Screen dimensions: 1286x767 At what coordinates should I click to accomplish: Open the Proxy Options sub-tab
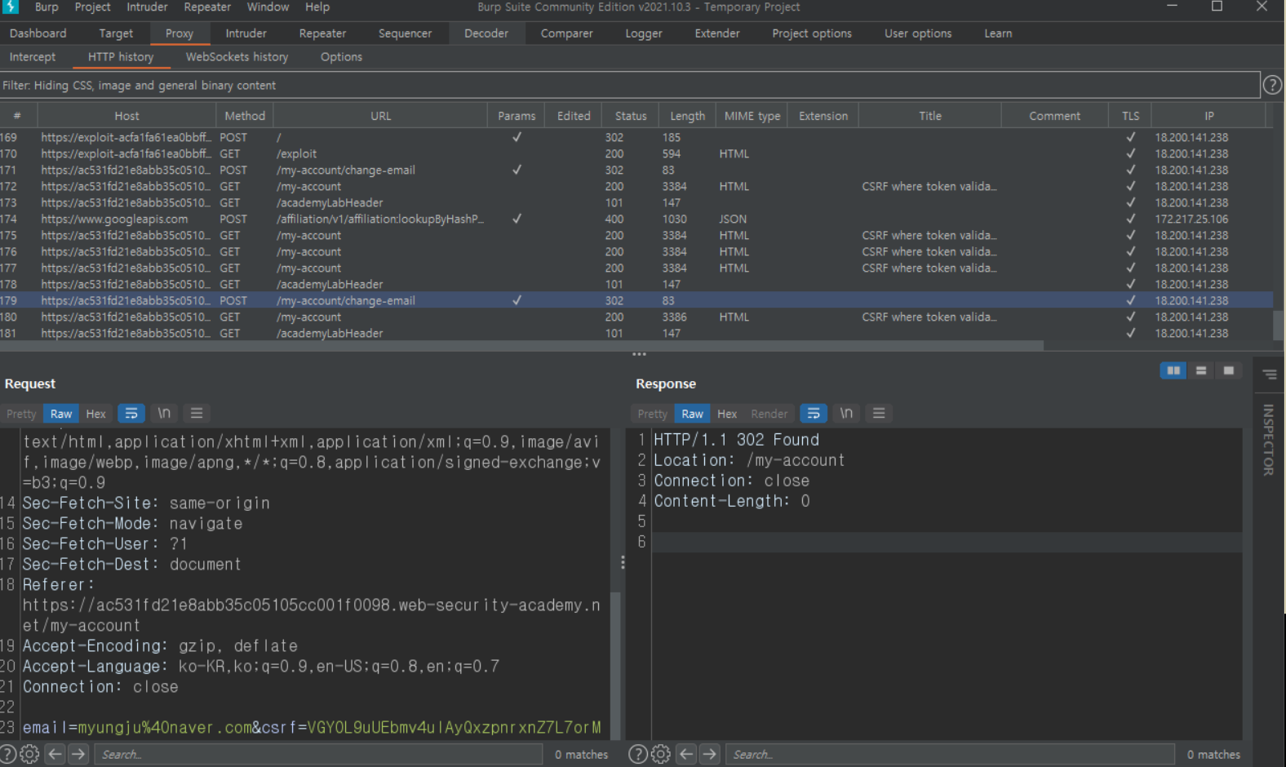[x=341, y=57]
